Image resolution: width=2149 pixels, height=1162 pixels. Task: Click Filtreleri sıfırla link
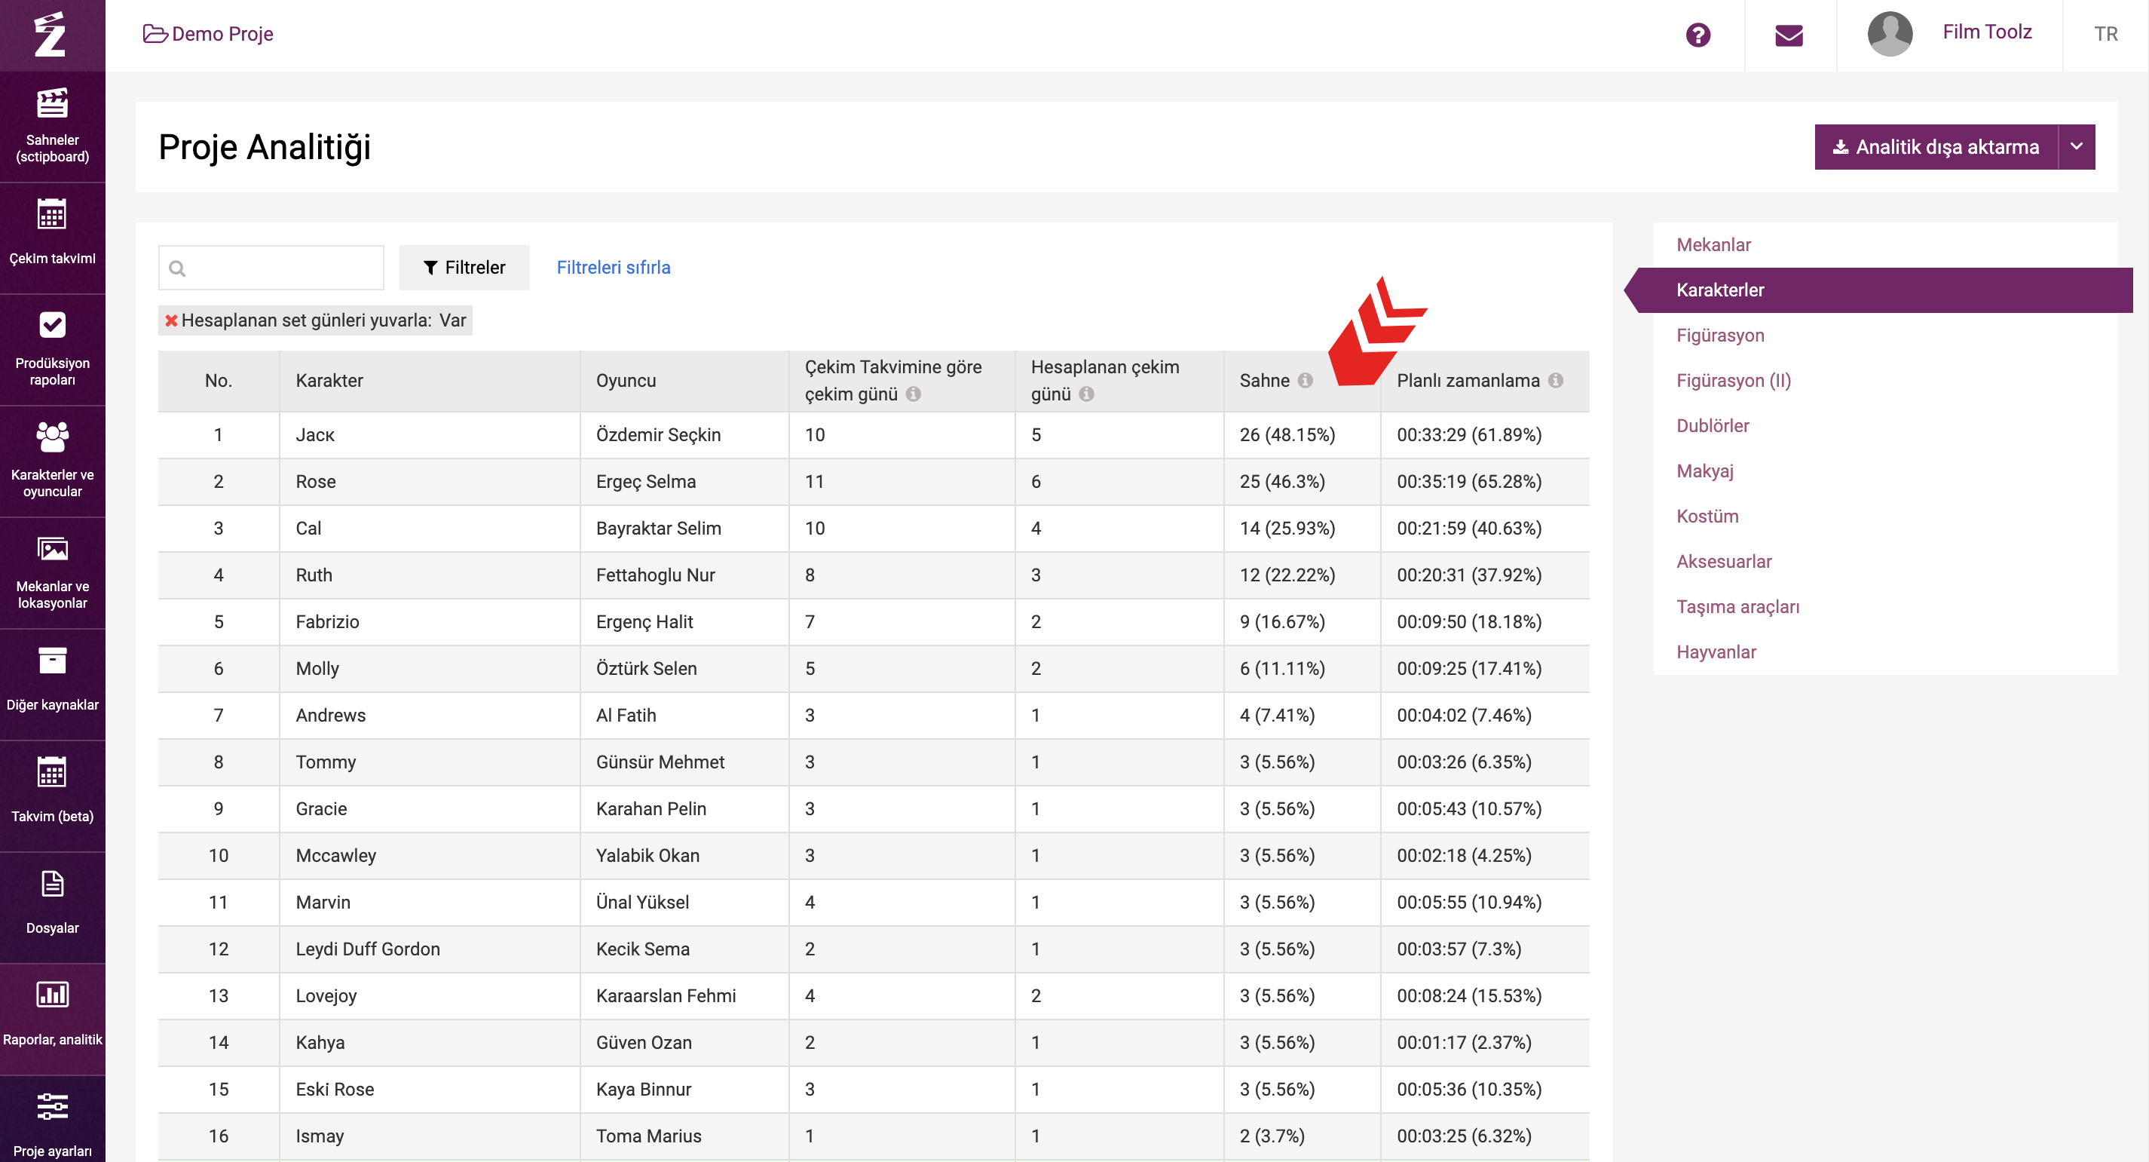coord(613,267)
